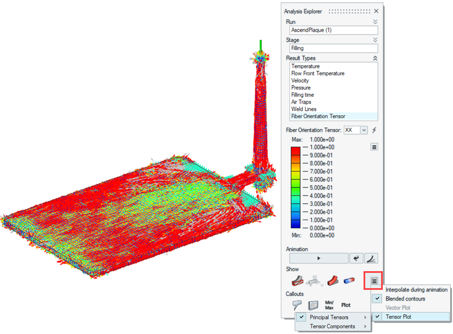Click the note callout icon under Callouts
The height and width of the screenshot is (334, 453).
[312, 304]
